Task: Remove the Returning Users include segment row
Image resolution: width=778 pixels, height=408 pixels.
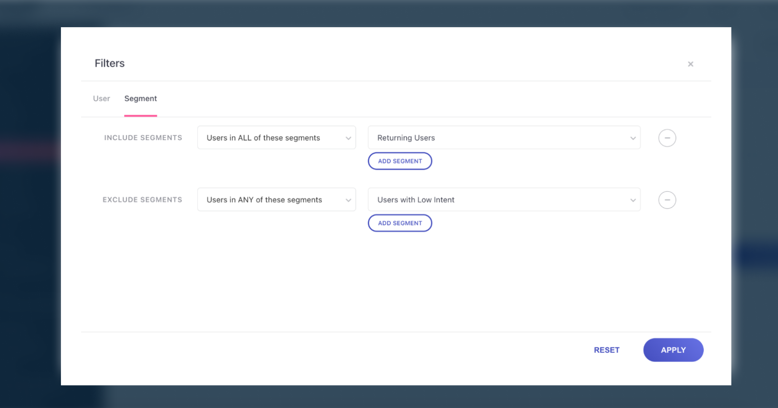Action: tap(667, 138)
